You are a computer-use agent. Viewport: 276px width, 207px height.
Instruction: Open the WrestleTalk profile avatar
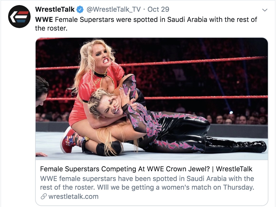pyautogui.click(x=19, y=17)
